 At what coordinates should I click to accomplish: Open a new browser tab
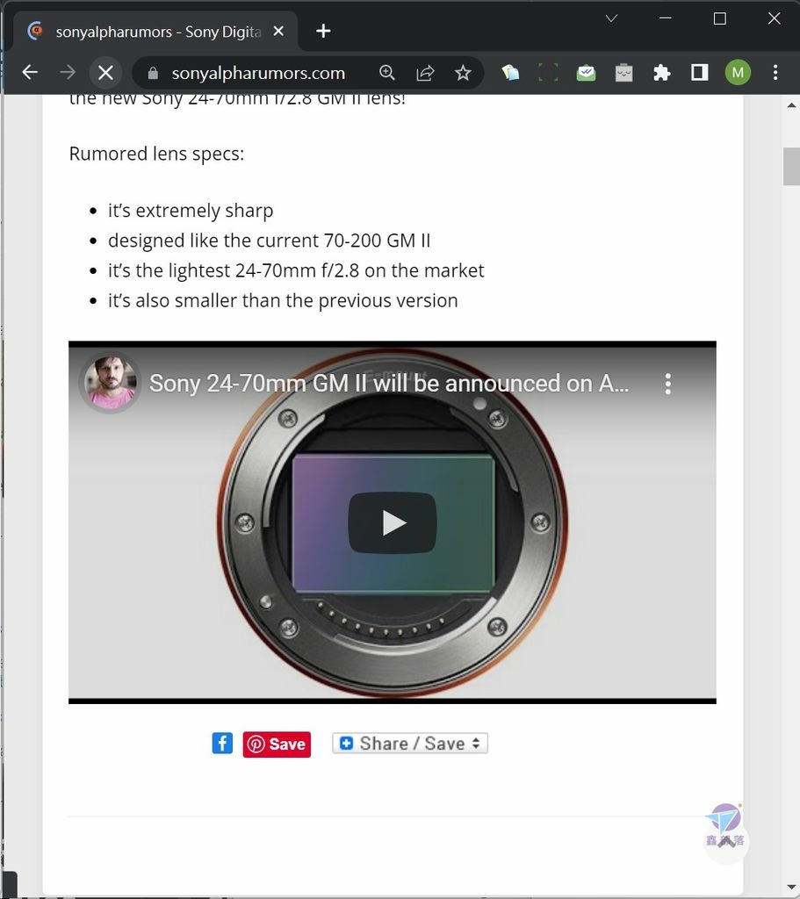coord(323,31)
